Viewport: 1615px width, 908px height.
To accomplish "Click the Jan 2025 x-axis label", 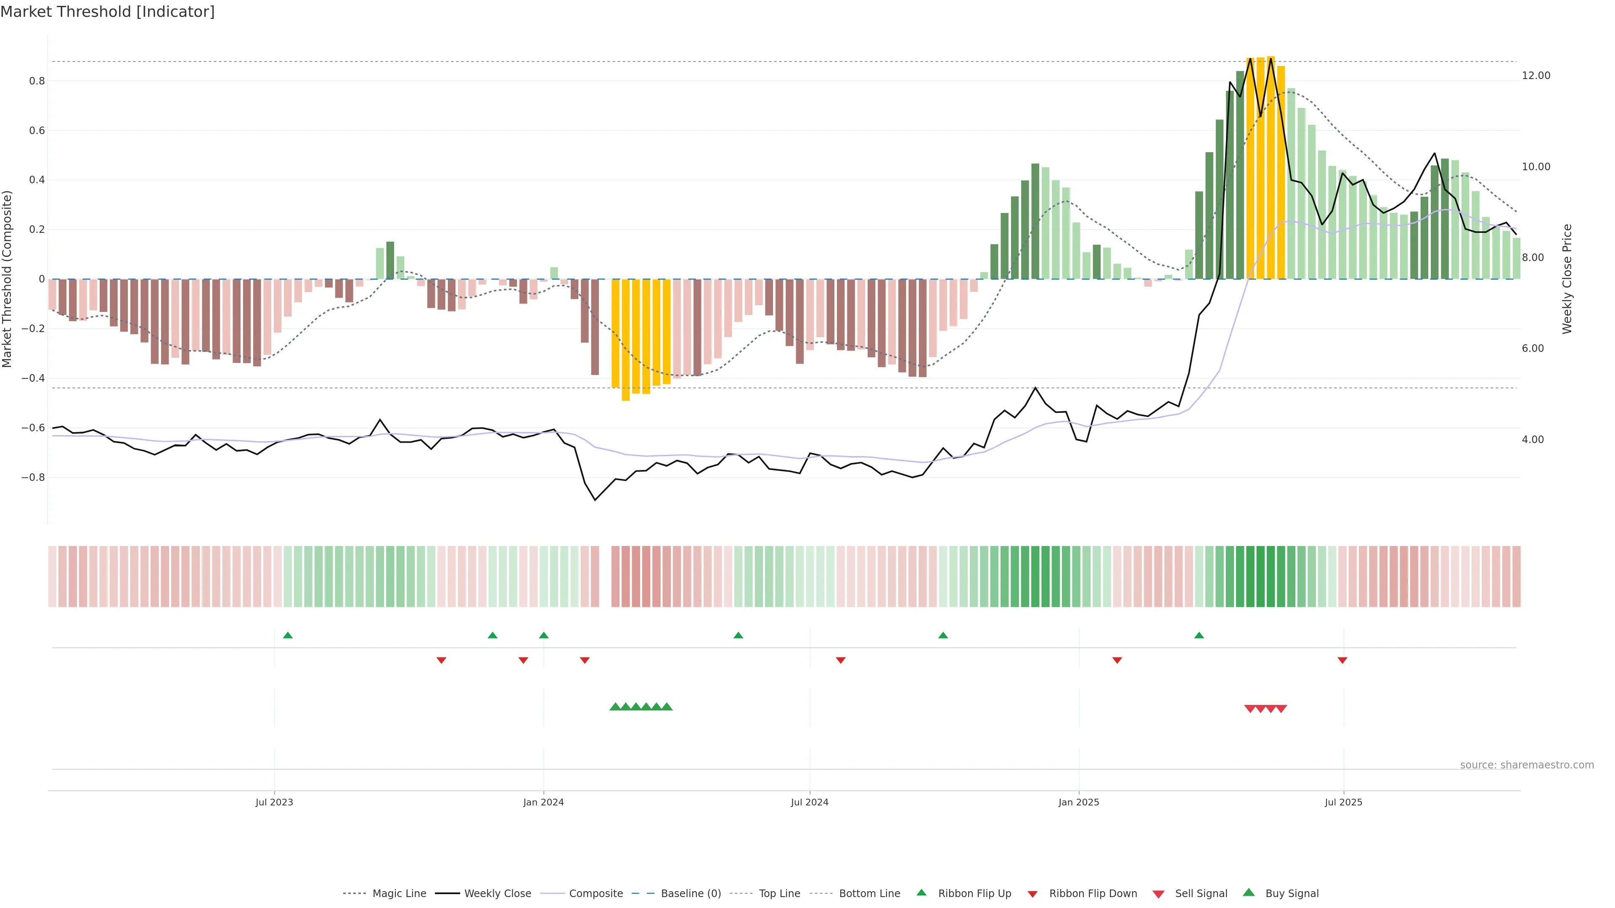I will pyautogui.click(x=1078, y=802).
